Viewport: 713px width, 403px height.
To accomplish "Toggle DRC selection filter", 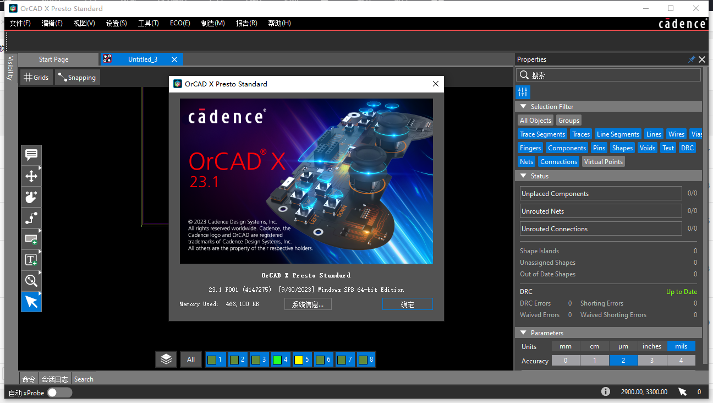I will point(687,148).
